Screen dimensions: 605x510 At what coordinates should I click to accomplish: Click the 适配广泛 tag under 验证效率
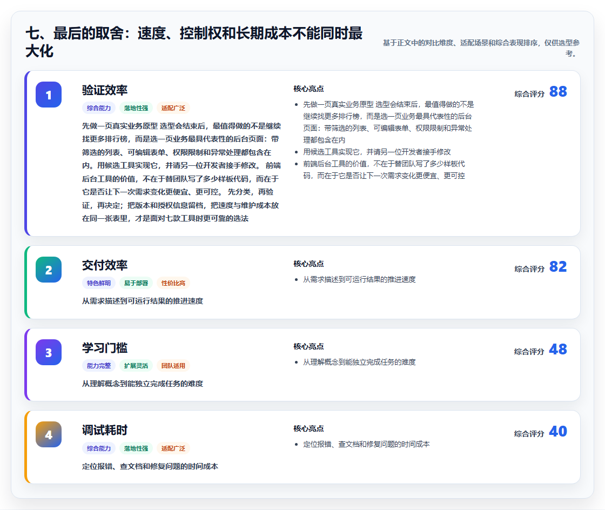click(173, 108)
